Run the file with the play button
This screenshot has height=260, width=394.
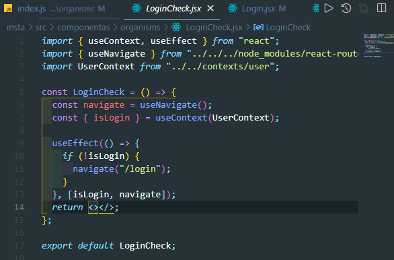coord(328,8)
